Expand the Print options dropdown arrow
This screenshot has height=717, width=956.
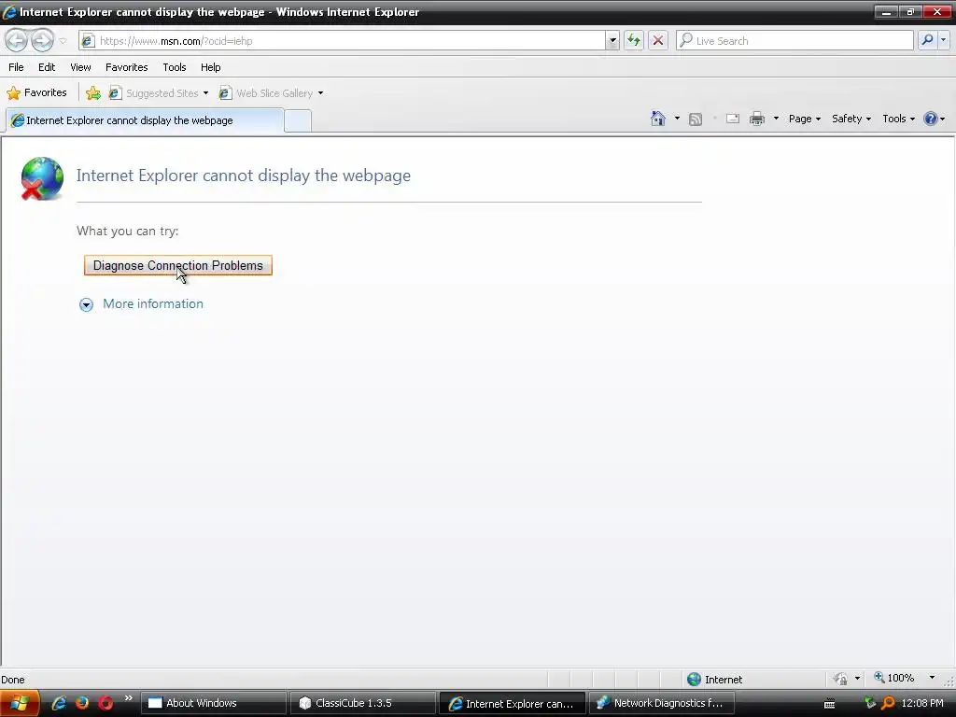tap(776, 119)
